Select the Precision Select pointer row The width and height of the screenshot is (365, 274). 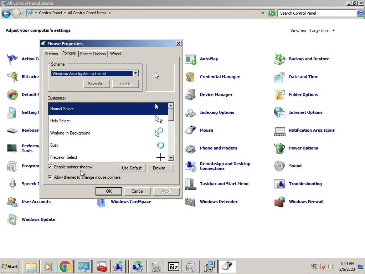point(108,157)
